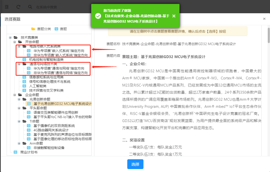
Task: Click the folder icon of 兆易创新命题
Action: point(24,99)
